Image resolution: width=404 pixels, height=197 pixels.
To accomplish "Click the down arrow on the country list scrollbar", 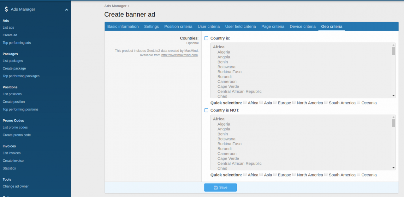I will (393, 95).
